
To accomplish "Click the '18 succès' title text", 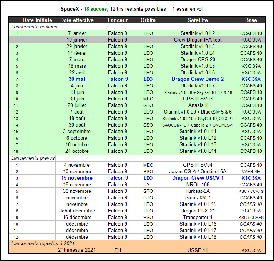I will (x=95, y=9).
